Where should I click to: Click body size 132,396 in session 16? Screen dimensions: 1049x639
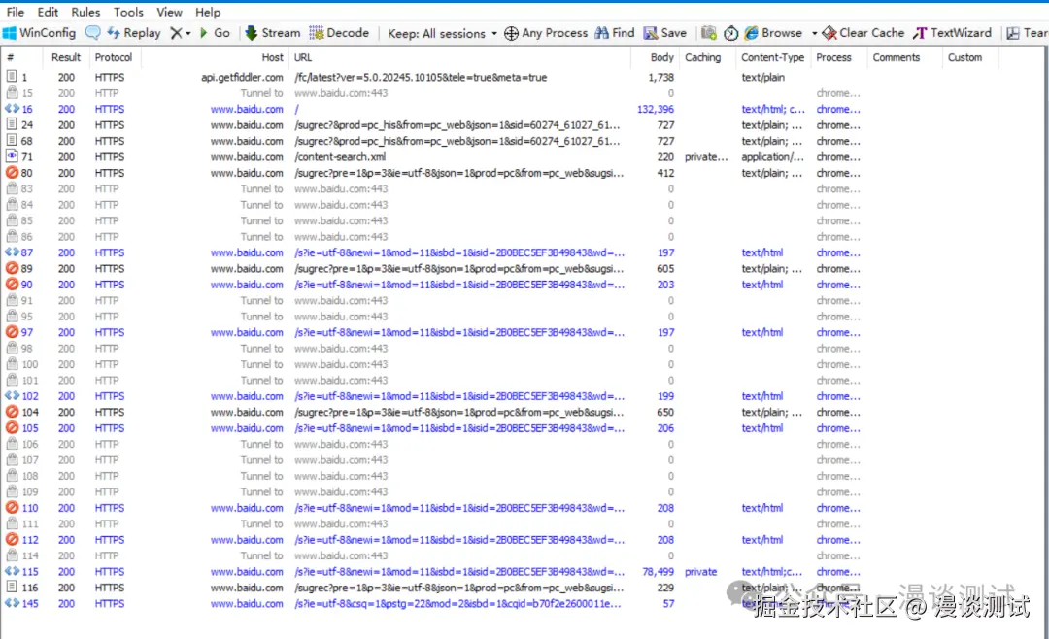coord(655,109)
